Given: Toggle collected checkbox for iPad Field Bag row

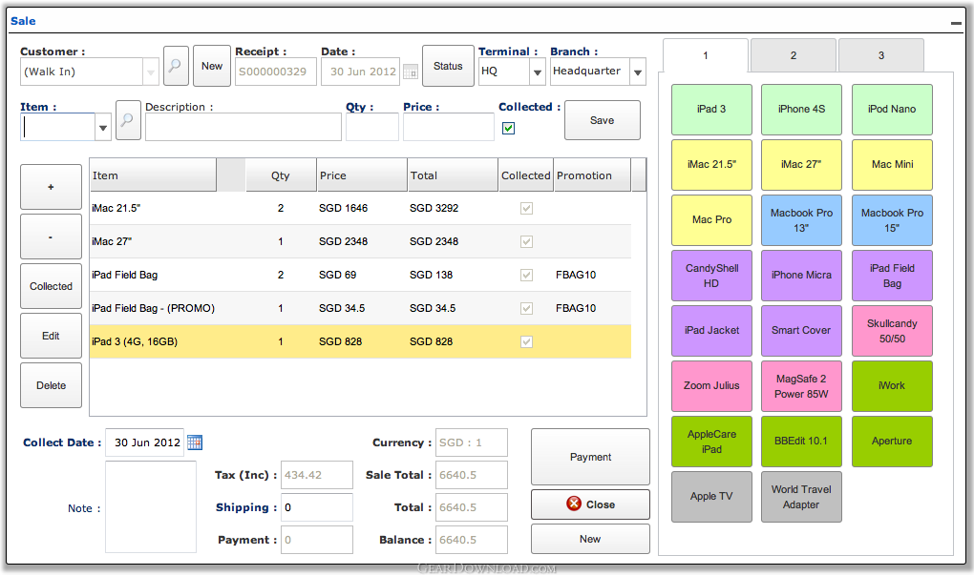Looking at the screenshot, I should pos(526,275).
